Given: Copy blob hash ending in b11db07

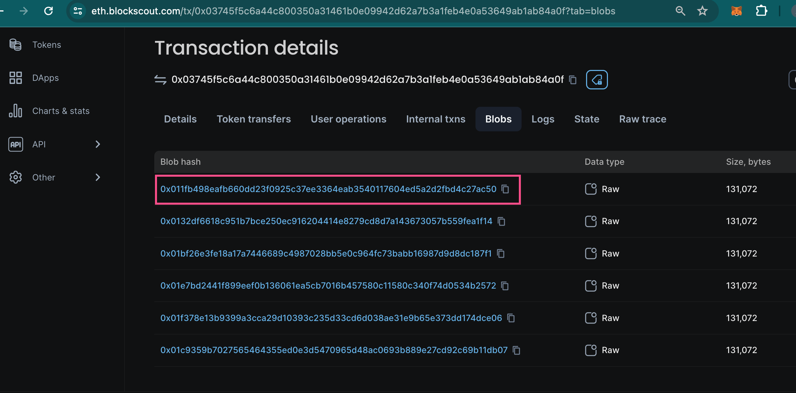Looking at the screenshot, I should tap(516, 350).
